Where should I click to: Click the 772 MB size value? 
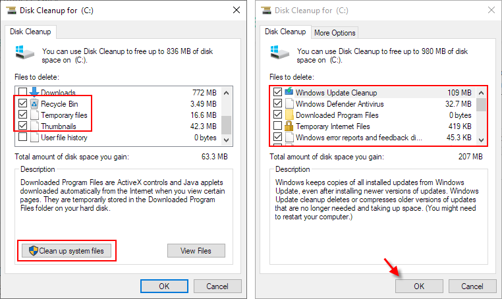click(x=204, y=92)
